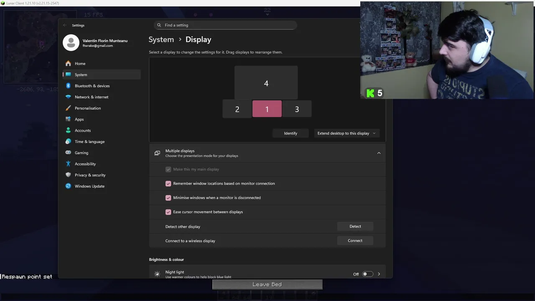Click the Home icon in the sidebar
The width and height of the screenshot is (535, 301).
point(68,64)
